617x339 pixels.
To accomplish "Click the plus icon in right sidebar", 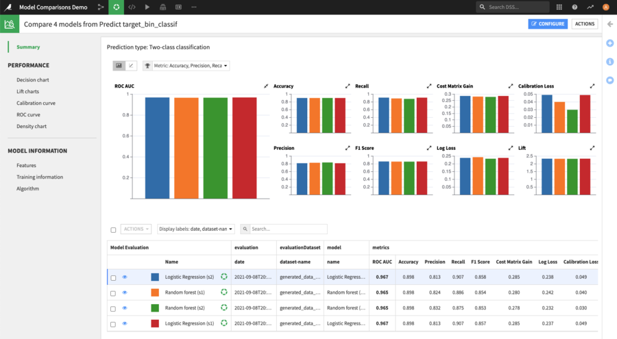I will coord(610,43).
